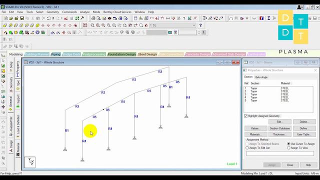Click the Zoom Window magnifier icon
Image resolution: width=320 pixels, height=180 pixels.
pyautogui.click(x=92, y=25)
